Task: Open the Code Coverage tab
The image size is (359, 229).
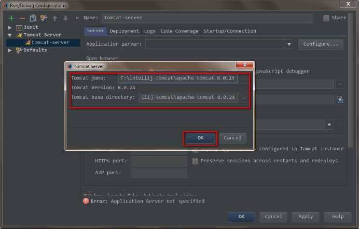Action: [179, 31]
